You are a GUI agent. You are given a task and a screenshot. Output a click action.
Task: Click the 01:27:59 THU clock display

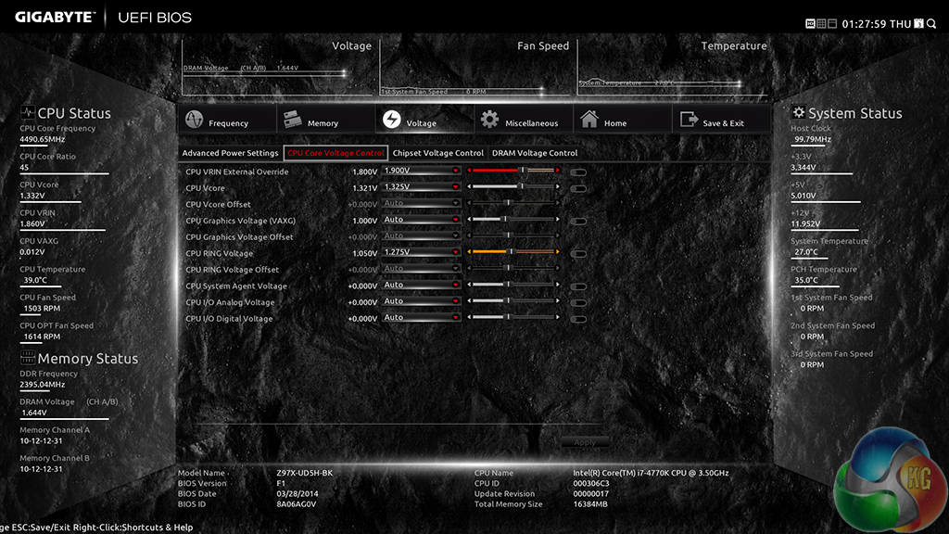pos(876,24)
